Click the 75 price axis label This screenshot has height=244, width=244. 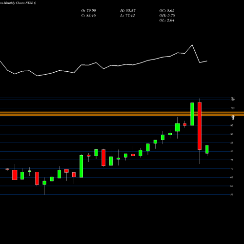pyautogui.click(x=232, y=160)
